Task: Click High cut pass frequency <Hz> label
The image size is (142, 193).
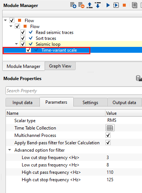Action: 51,172
